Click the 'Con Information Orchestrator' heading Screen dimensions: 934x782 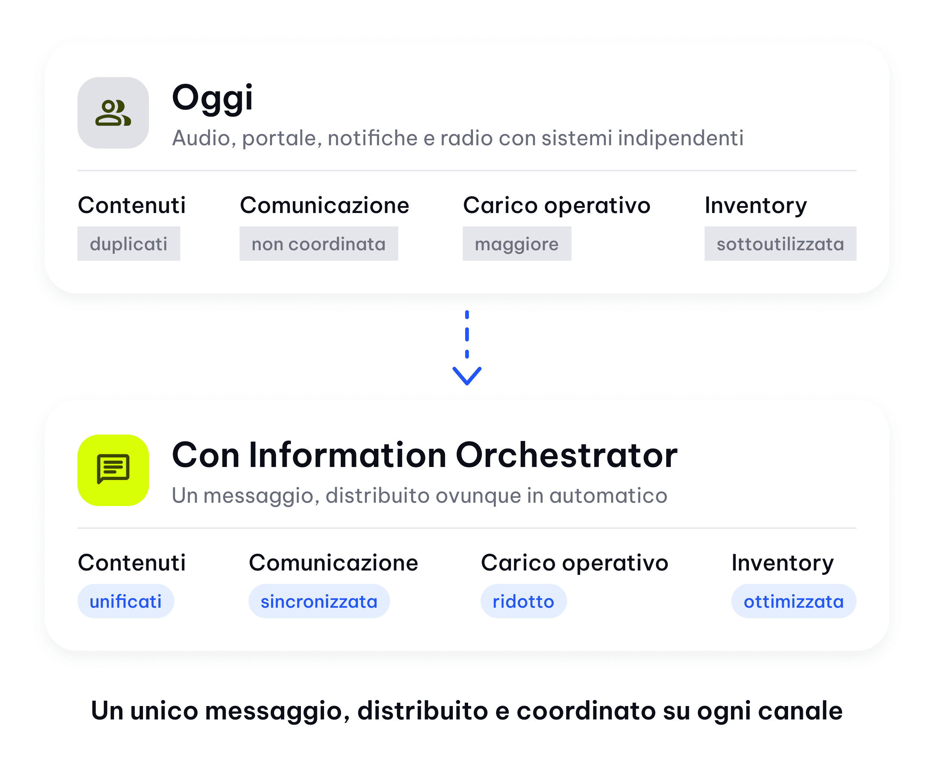[x=425, y=455]
